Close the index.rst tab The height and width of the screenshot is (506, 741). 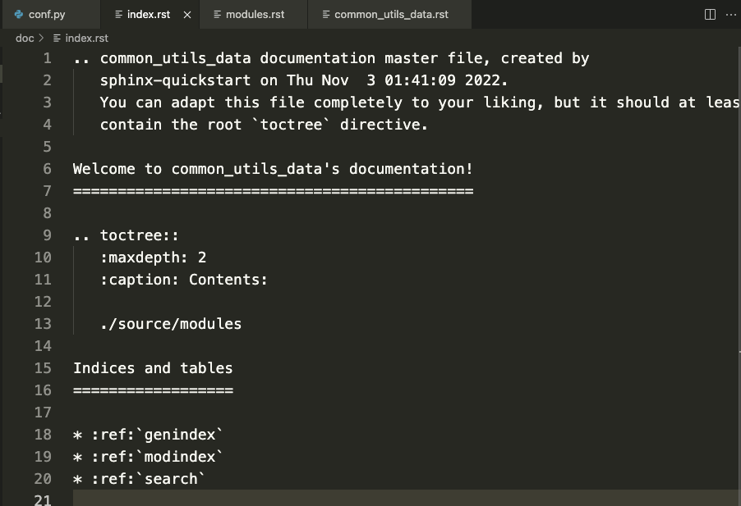click(x=187, y=15)
